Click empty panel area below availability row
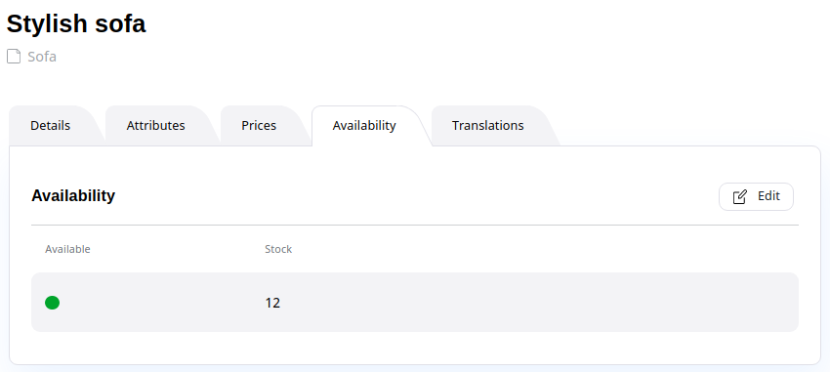 click(x=414, y=348)
